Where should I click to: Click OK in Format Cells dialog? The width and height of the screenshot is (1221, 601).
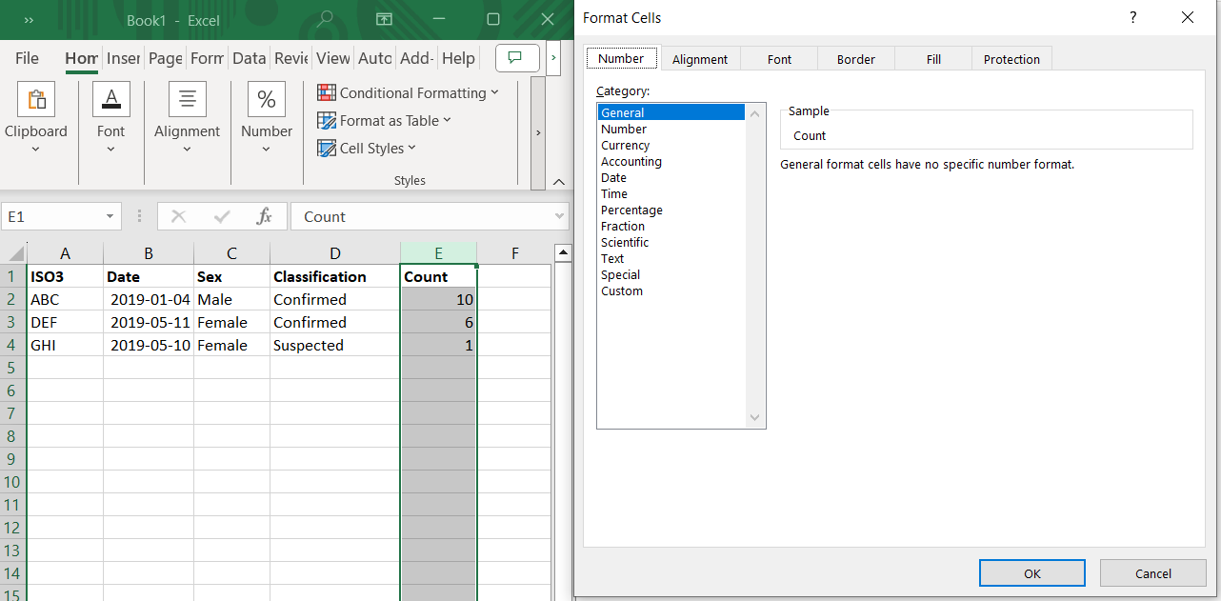1032,572
